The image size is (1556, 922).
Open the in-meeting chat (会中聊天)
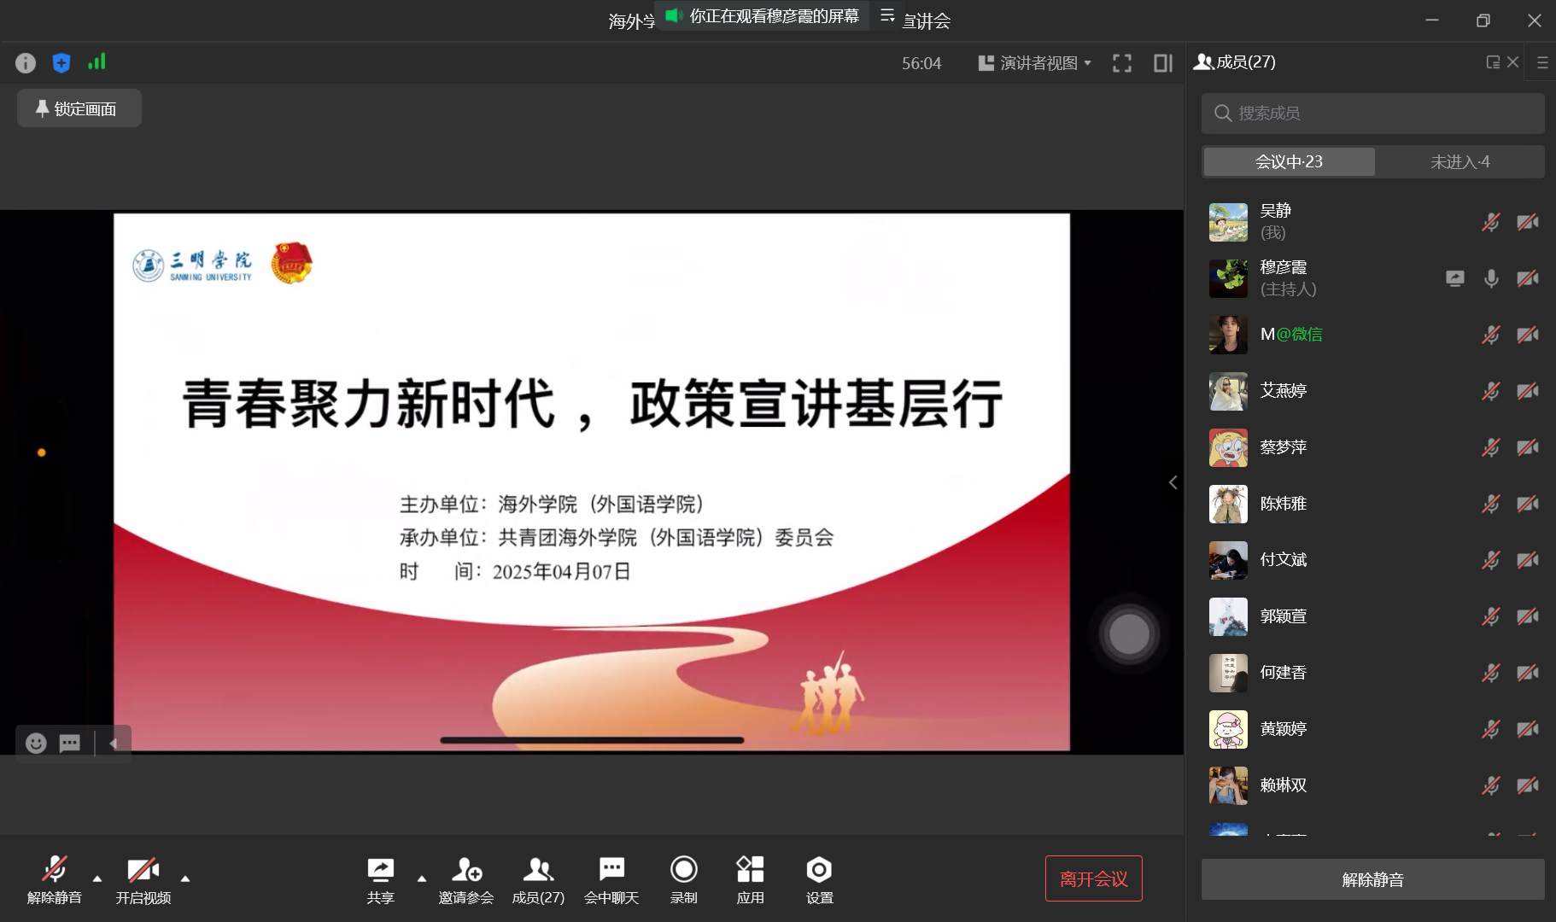click(x=611, y=879)
